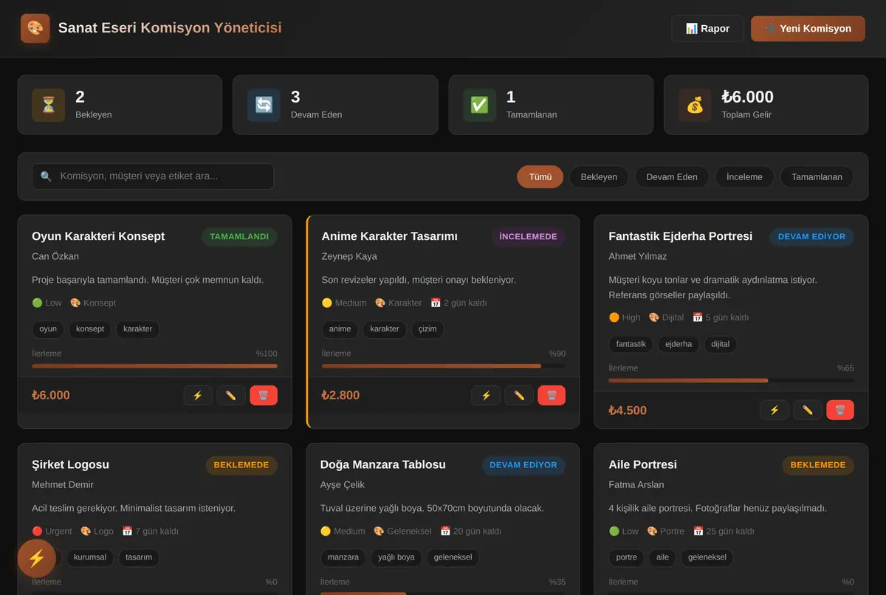The image size is (886, 595).
Task: Click the hourglass icon in Bekleyen stat
Action: (48, 105)
